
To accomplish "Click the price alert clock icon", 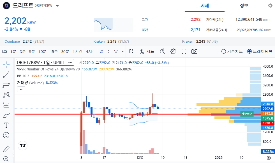I will (163, 51).
